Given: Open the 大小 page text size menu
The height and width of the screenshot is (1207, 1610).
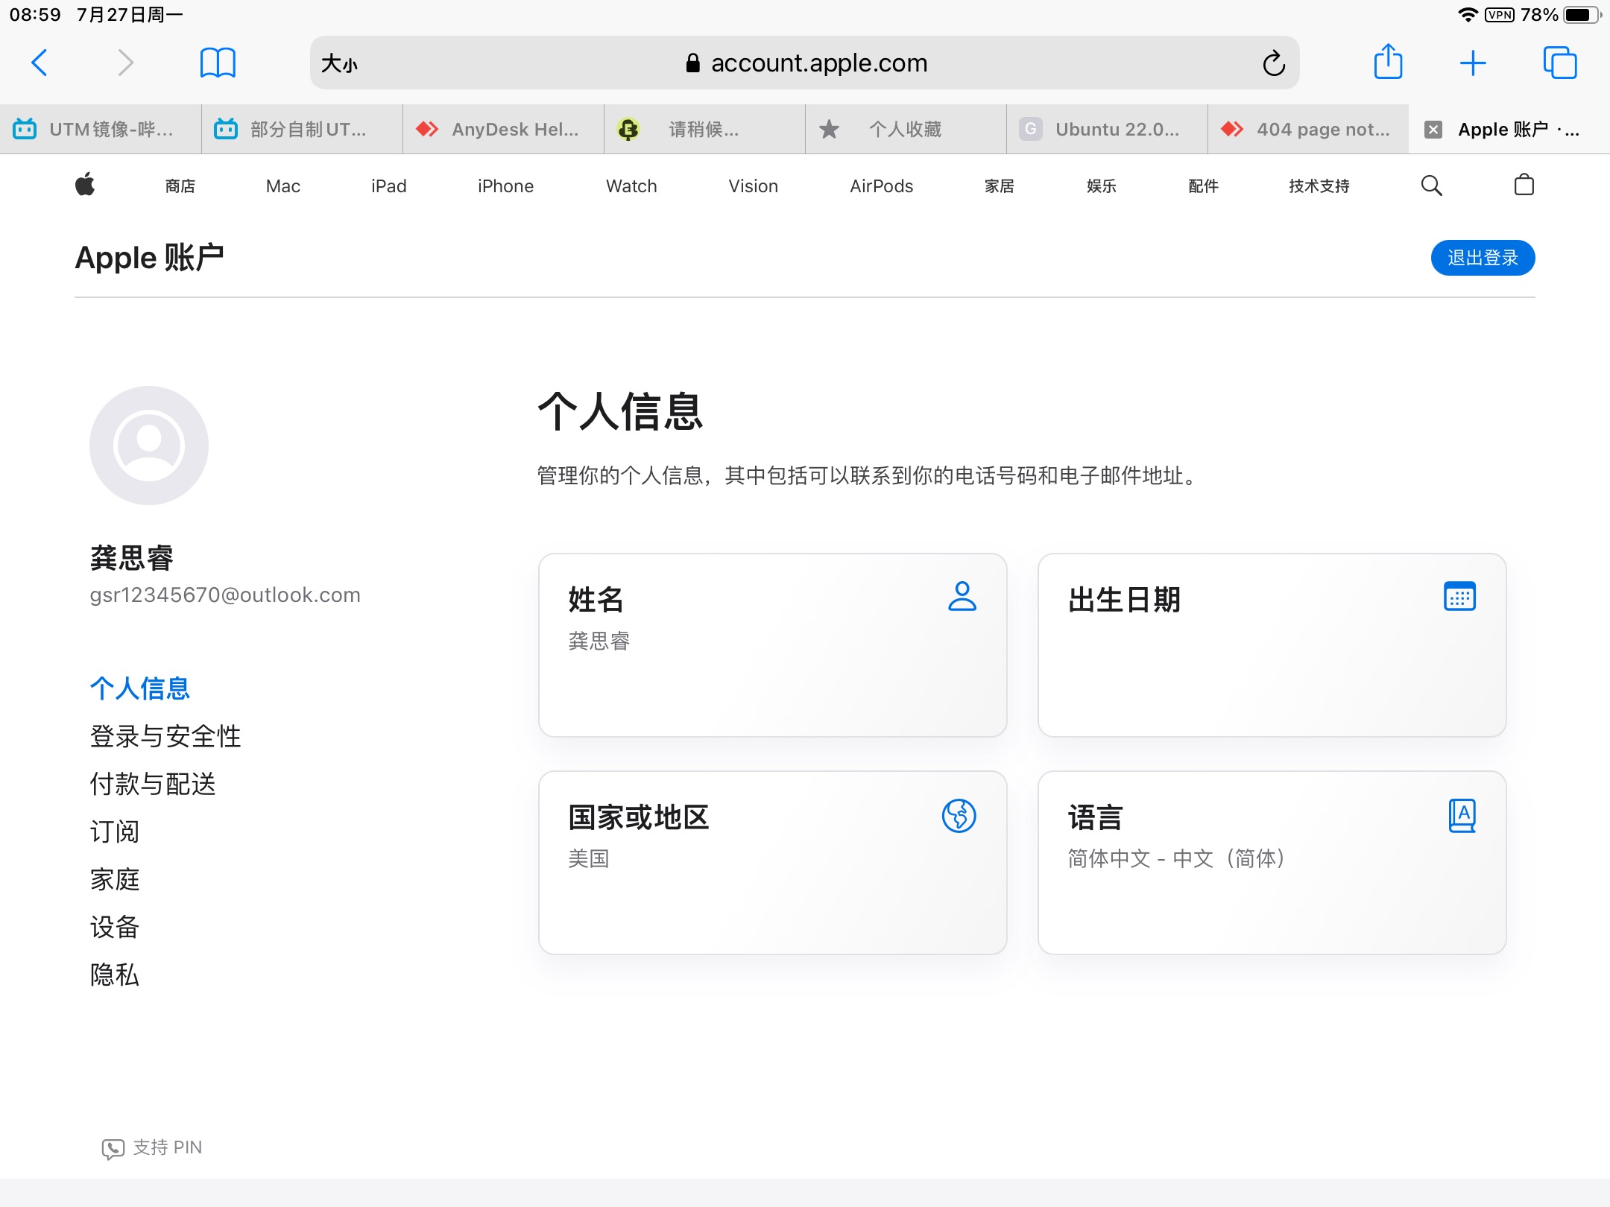Looking at the screenshot, I should (340, 63).
